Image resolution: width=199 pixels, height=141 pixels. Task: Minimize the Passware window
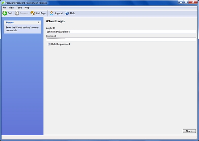tap(181, 2)
